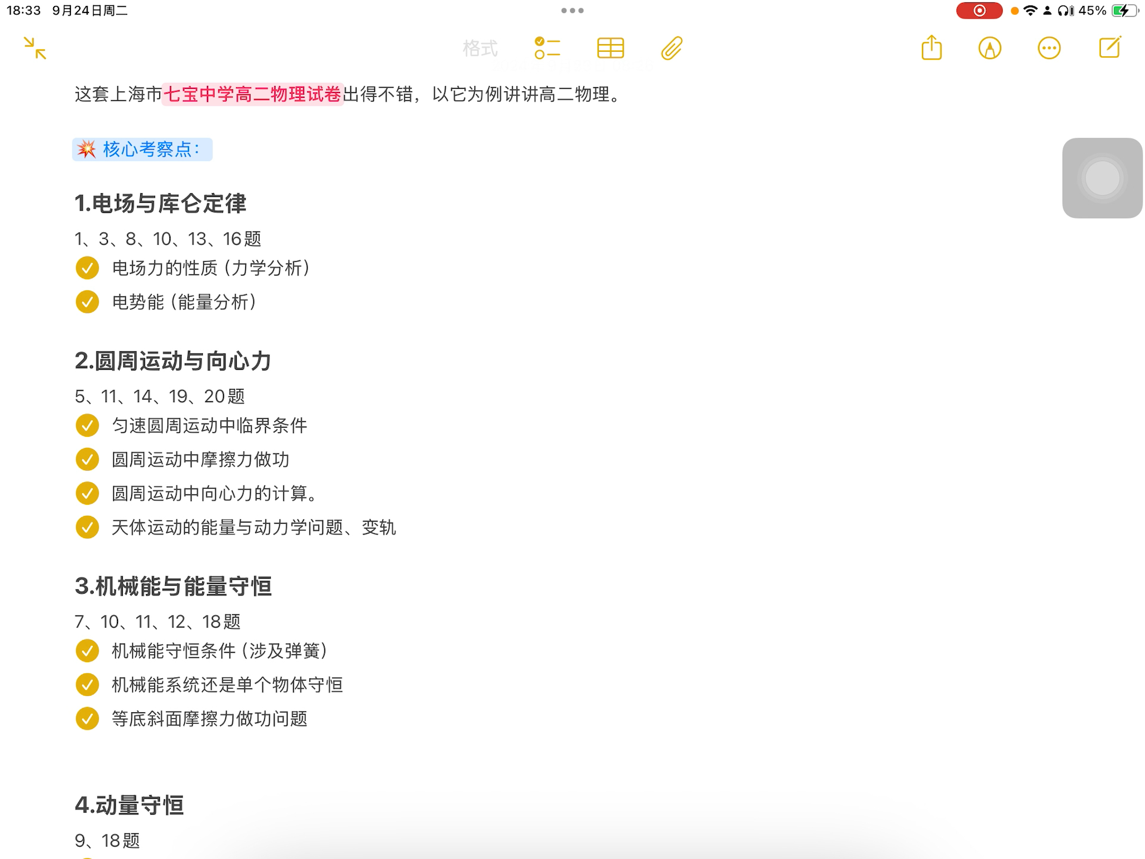Tap the battery indicator in status bar

tap(1124, 11)
